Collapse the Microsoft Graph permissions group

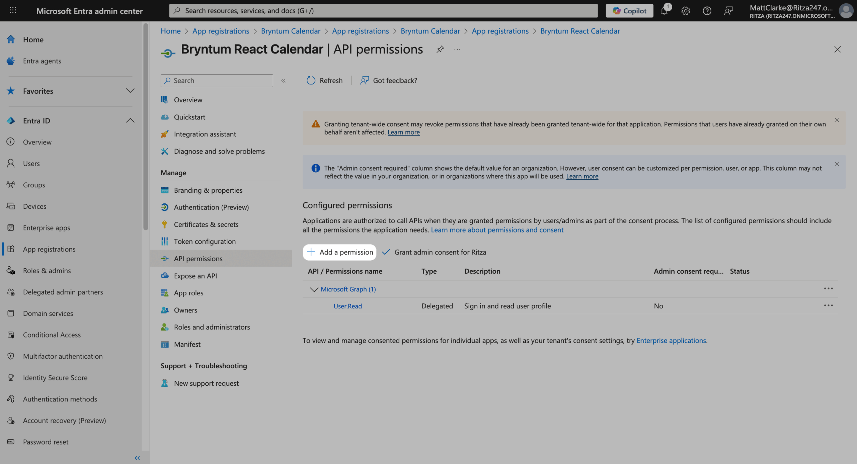coord(314,289)
